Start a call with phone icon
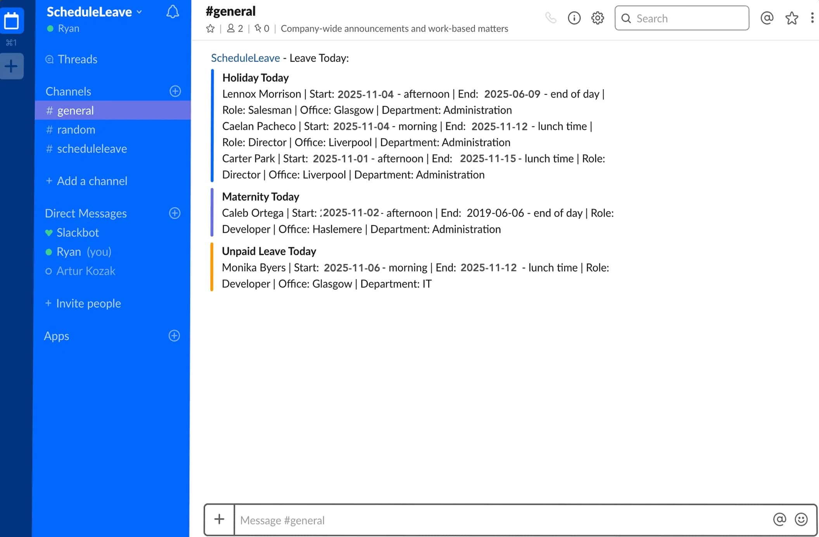Viewport: 819px width, 537px height. [551, 18]
